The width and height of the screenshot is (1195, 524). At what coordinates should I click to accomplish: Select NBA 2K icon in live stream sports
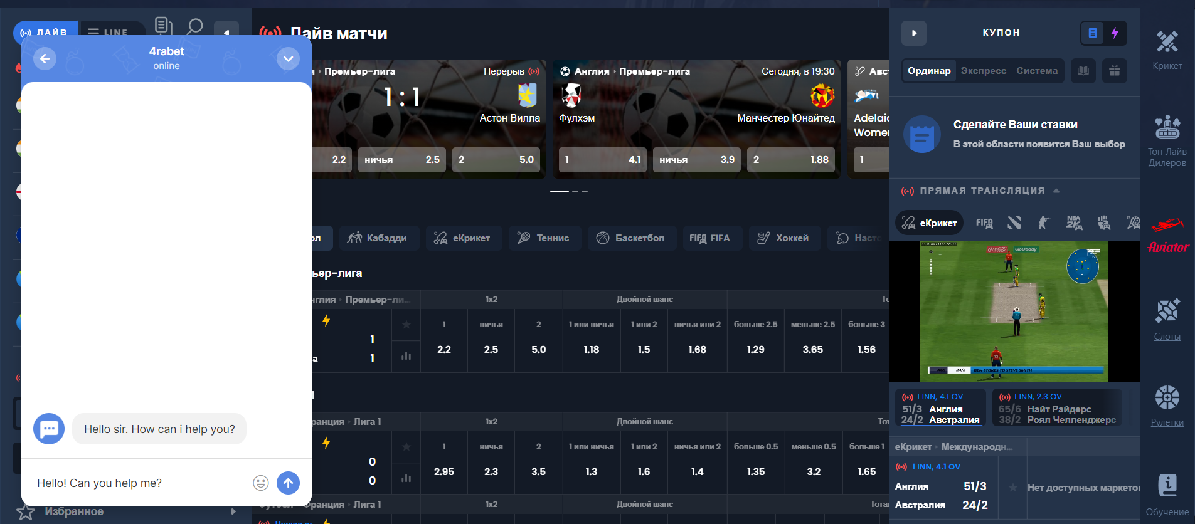pos(1074,223)
